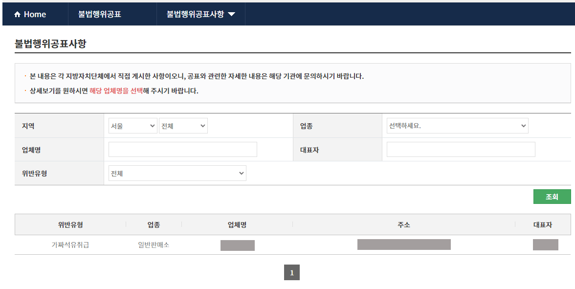Expand the 전체 district selector next to 서울
The image size is (575, 289).
click(x=183, y=125)
